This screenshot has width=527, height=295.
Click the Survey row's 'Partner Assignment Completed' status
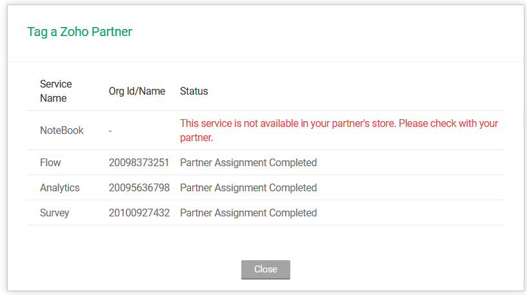point(248,213)
